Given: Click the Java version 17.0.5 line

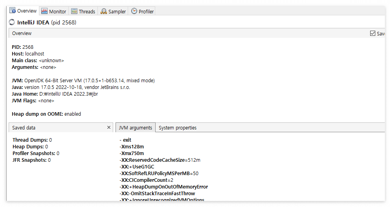Looking at the screenshot, I should click(71, 87).
